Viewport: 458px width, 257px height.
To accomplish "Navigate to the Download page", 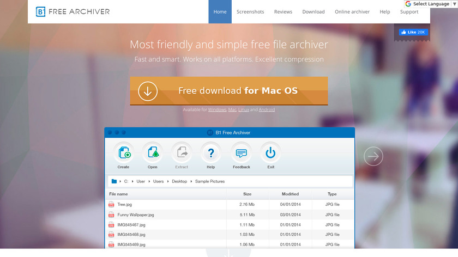I will point(314,11).
